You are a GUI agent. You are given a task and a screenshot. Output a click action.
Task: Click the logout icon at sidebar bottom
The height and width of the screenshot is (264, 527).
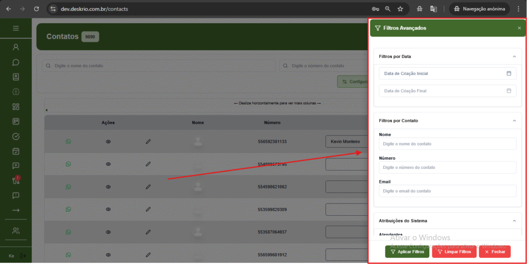pos(23,256)
